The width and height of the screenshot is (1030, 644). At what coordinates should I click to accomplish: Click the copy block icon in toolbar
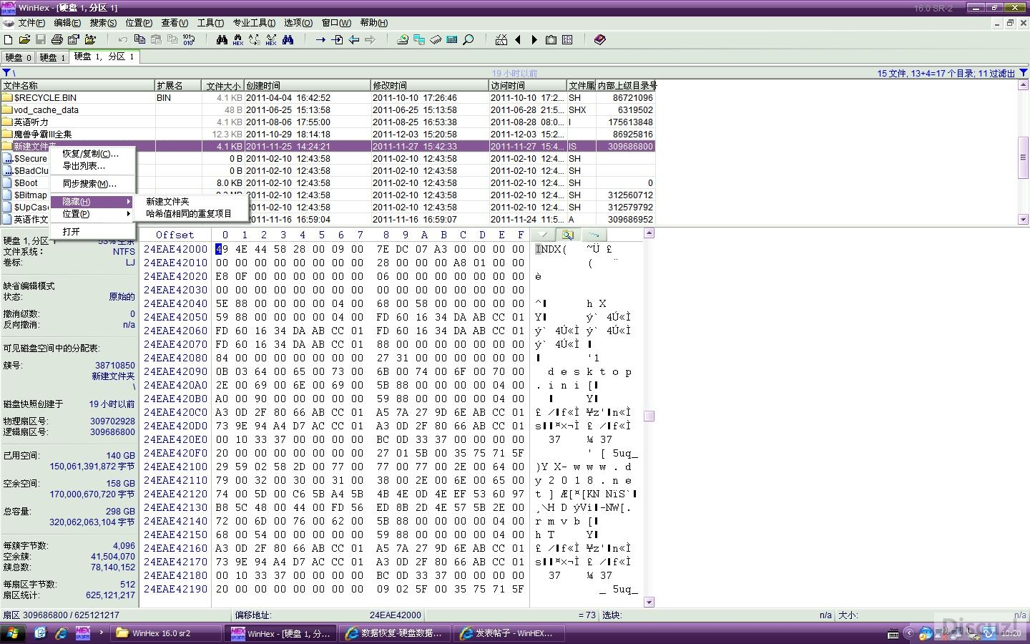pyautogui.click(x=139, y=40)
